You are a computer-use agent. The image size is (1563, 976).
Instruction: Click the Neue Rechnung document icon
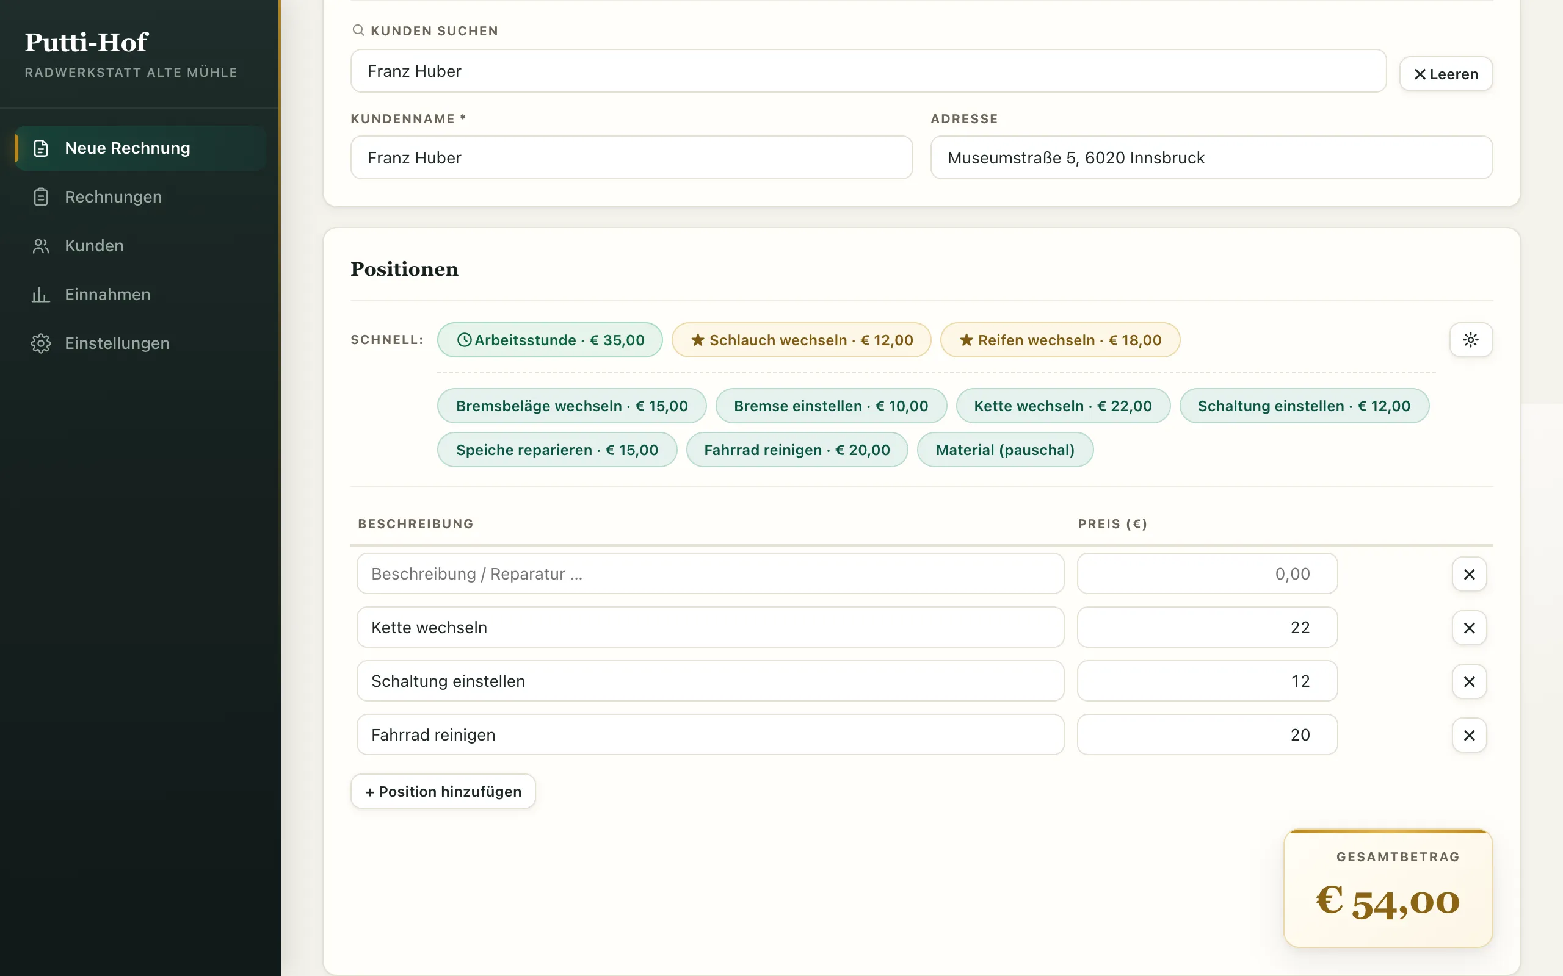41,148
